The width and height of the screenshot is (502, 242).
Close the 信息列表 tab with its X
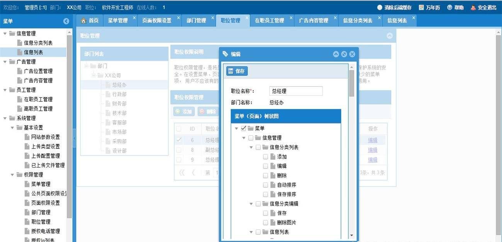(x=414, y=18)
